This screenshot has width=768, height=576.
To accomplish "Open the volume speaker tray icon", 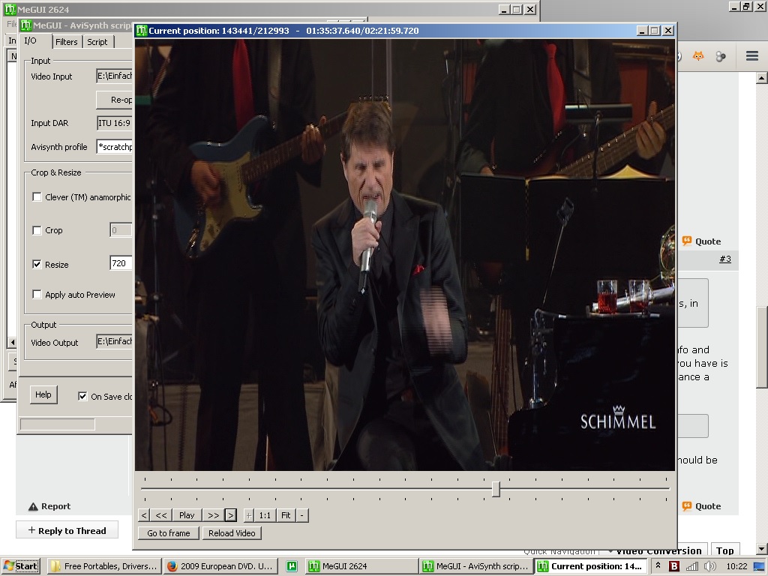I will coord(709,566).
